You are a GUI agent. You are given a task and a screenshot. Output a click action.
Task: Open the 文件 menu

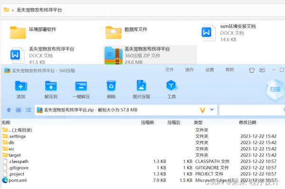click(x=170, y=70)
